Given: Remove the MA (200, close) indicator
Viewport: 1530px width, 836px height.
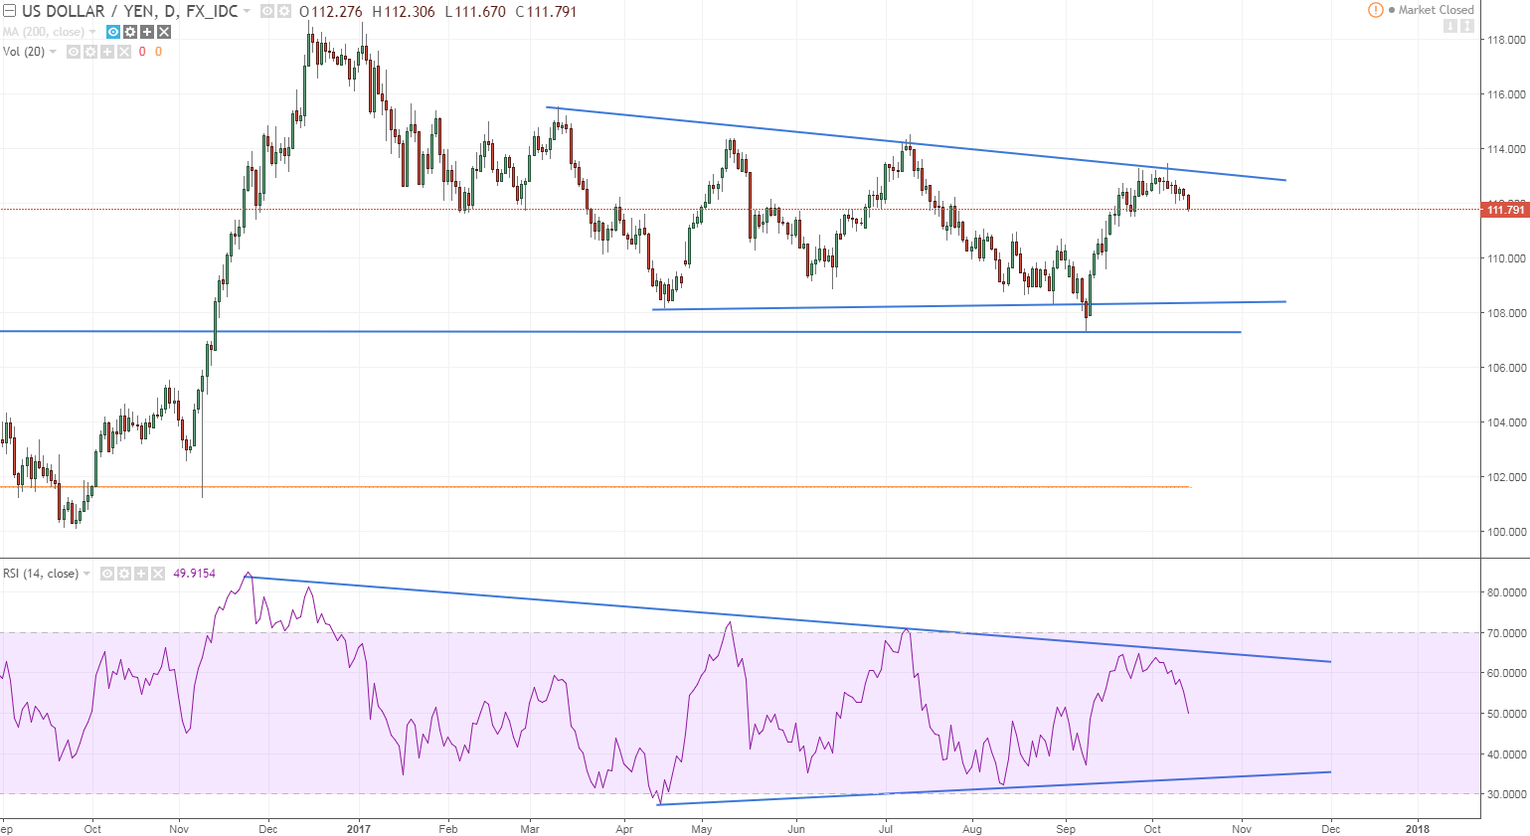Looking at the screenshot, I should 164,32.
